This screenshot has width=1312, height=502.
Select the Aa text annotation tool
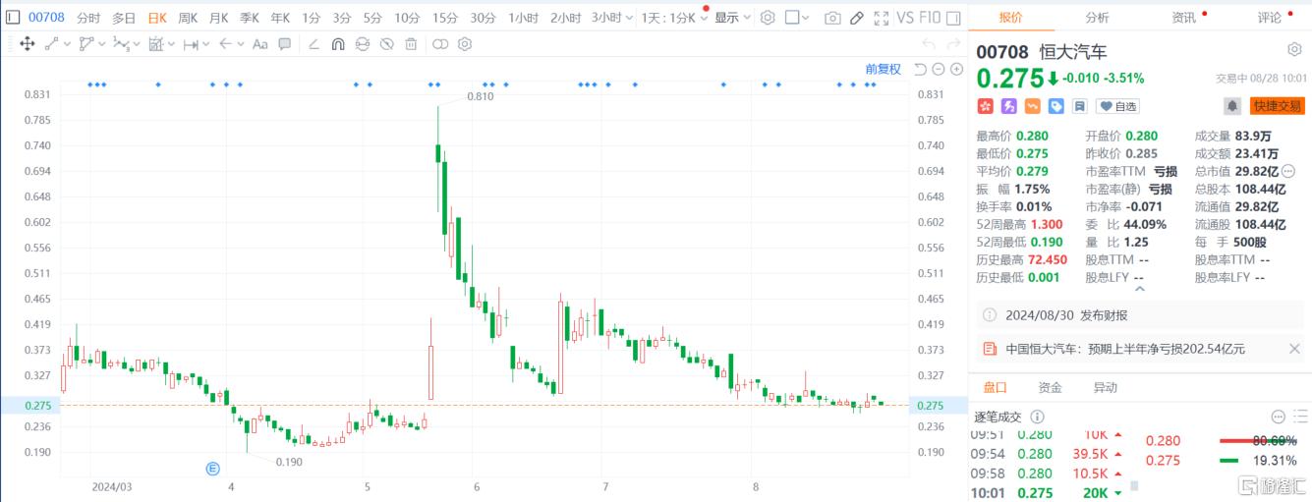tap(259, 43)
